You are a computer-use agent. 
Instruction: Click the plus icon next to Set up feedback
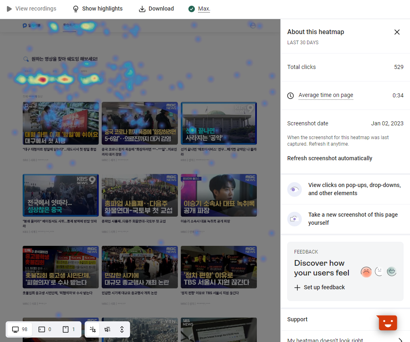297,288
